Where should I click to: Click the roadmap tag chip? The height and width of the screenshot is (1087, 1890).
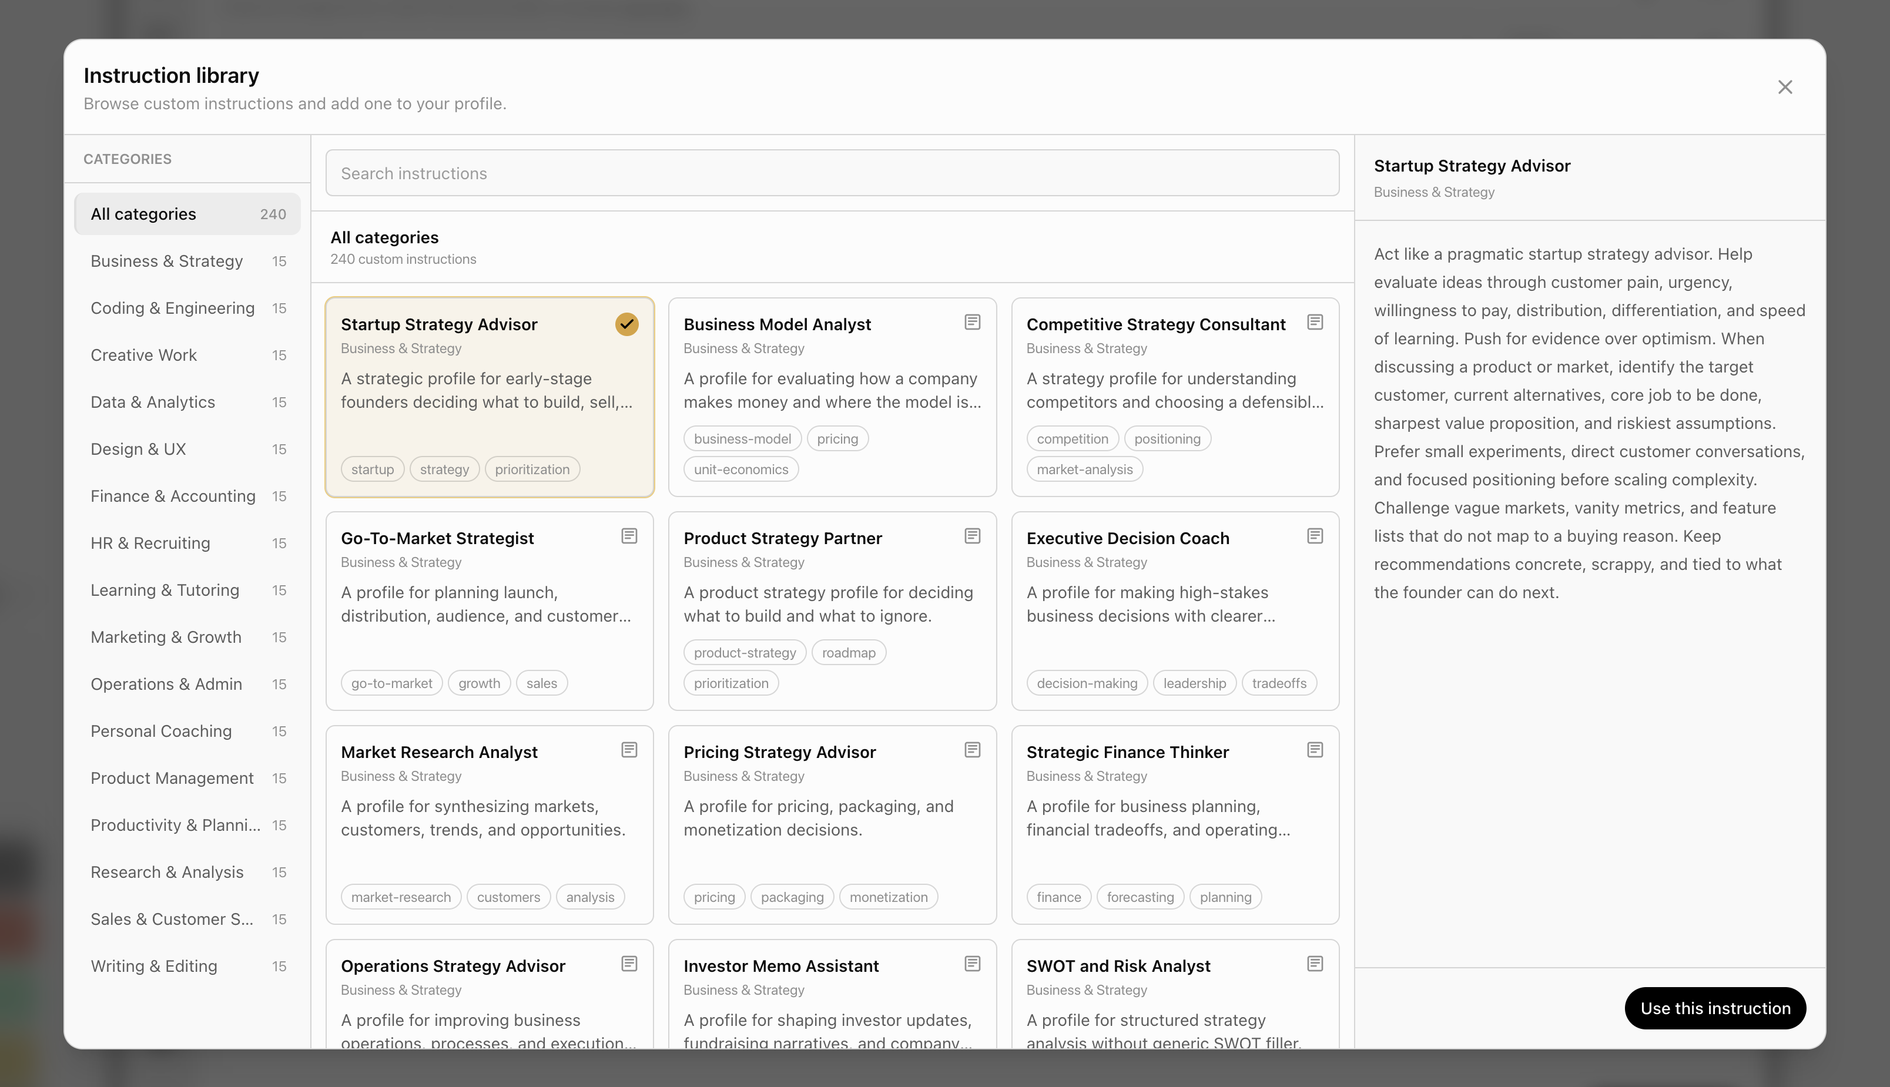point(848,653)
